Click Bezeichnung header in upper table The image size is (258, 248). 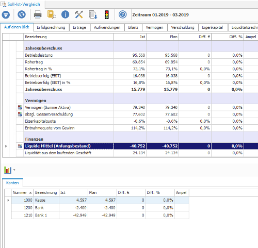tap(69, 37)
